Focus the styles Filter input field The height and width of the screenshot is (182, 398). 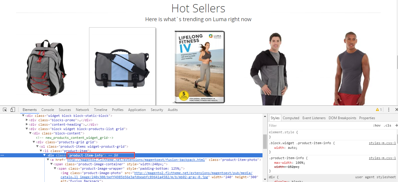[319, 125]
